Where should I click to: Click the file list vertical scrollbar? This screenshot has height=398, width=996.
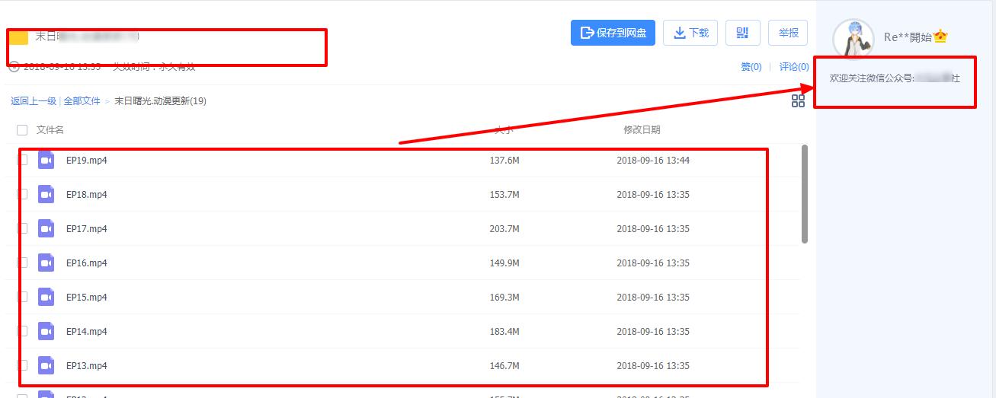[805, 194]
